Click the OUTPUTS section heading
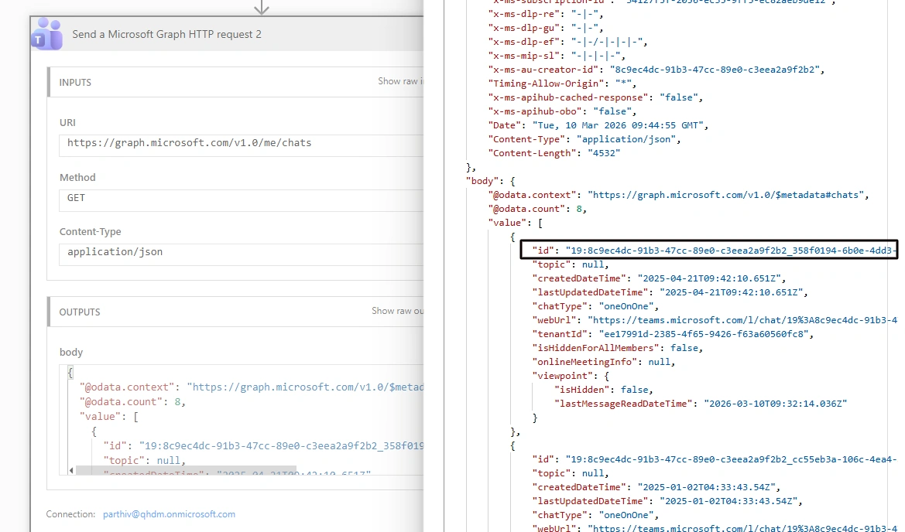The height and width of the screenshot is (532, 905). pyautogui.click(x=80, y=312)
